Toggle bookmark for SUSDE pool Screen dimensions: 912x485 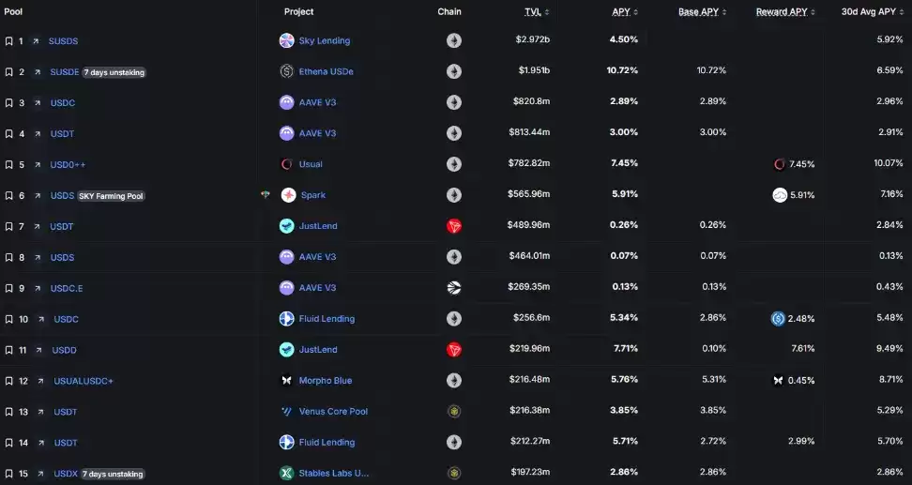(8, 72)
